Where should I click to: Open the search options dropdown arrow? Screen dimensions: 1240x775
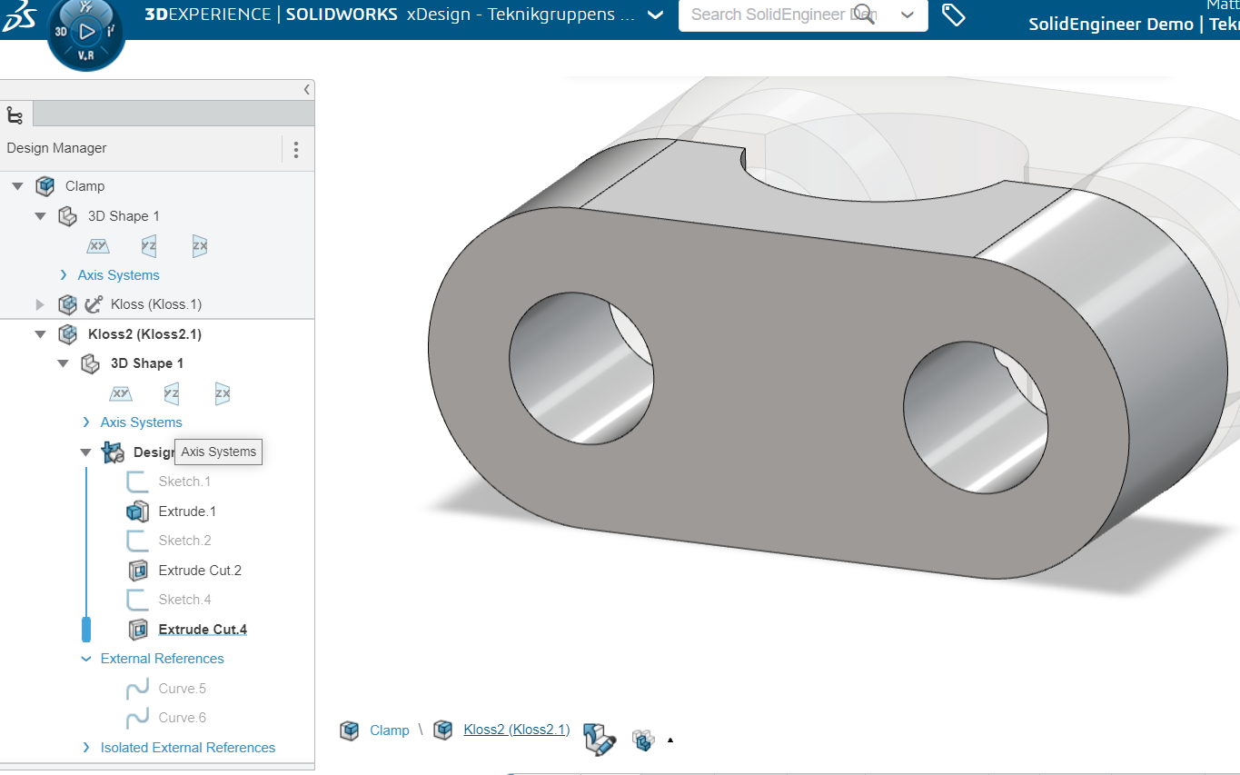[907, 15]
